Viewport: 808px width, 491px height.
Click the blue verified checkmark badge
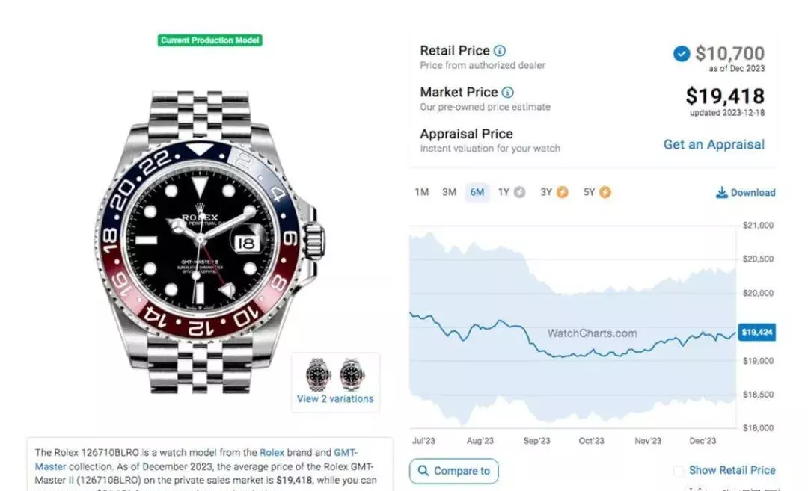coord(682,53)
